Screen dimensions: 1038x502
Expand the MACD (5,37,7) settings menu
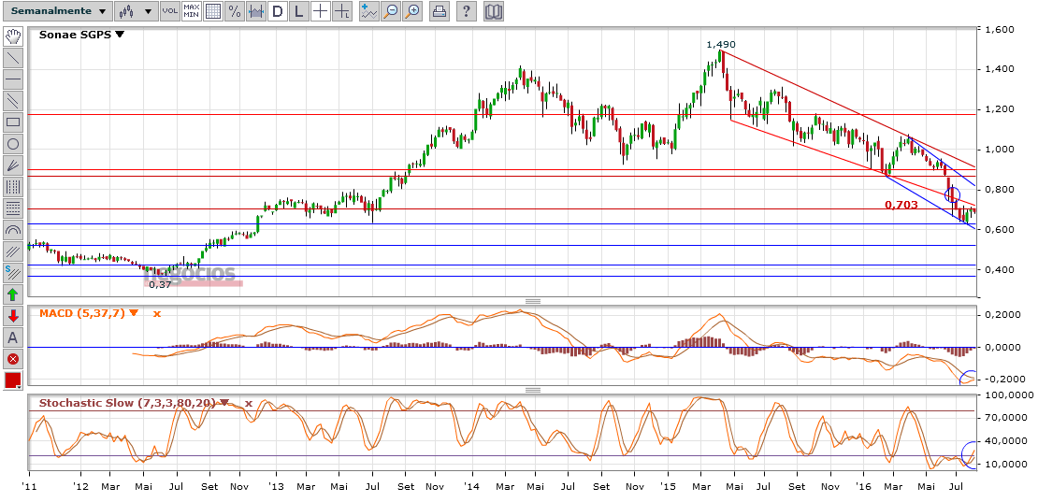click(135, 313)
